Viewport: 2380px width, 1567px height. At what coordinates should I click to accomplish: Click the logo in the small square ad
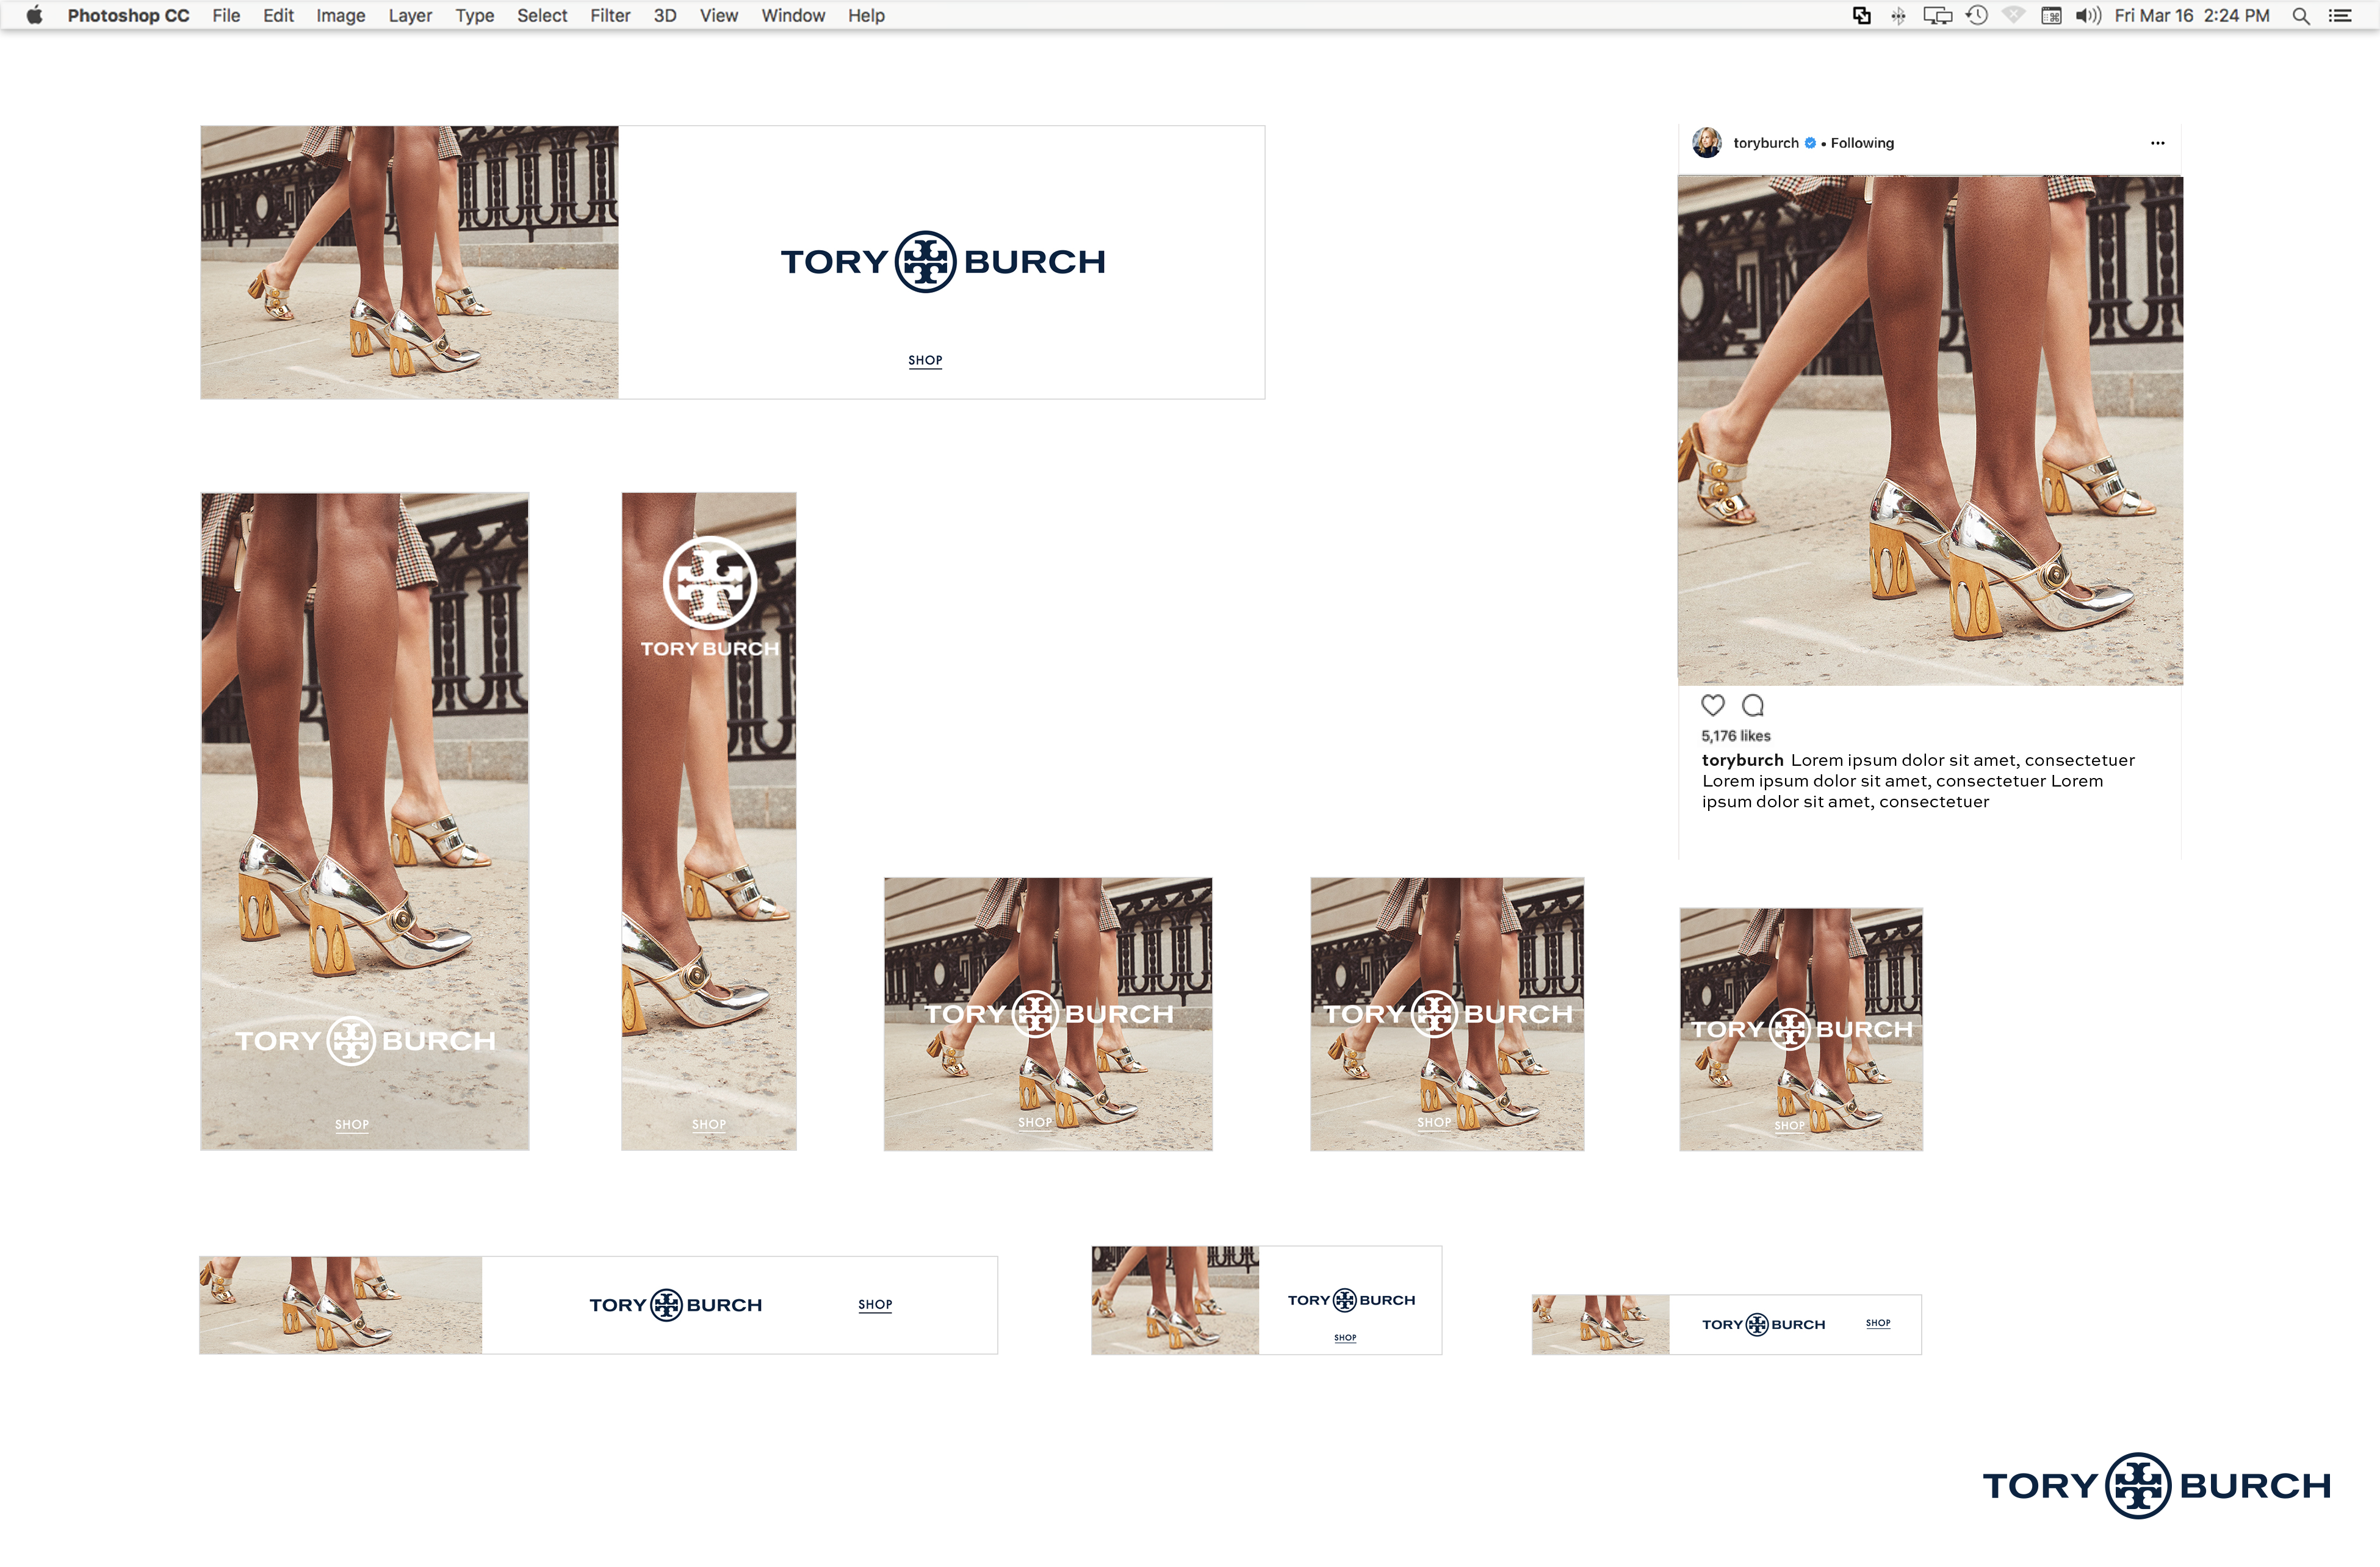click(x=1801, y=1029)
